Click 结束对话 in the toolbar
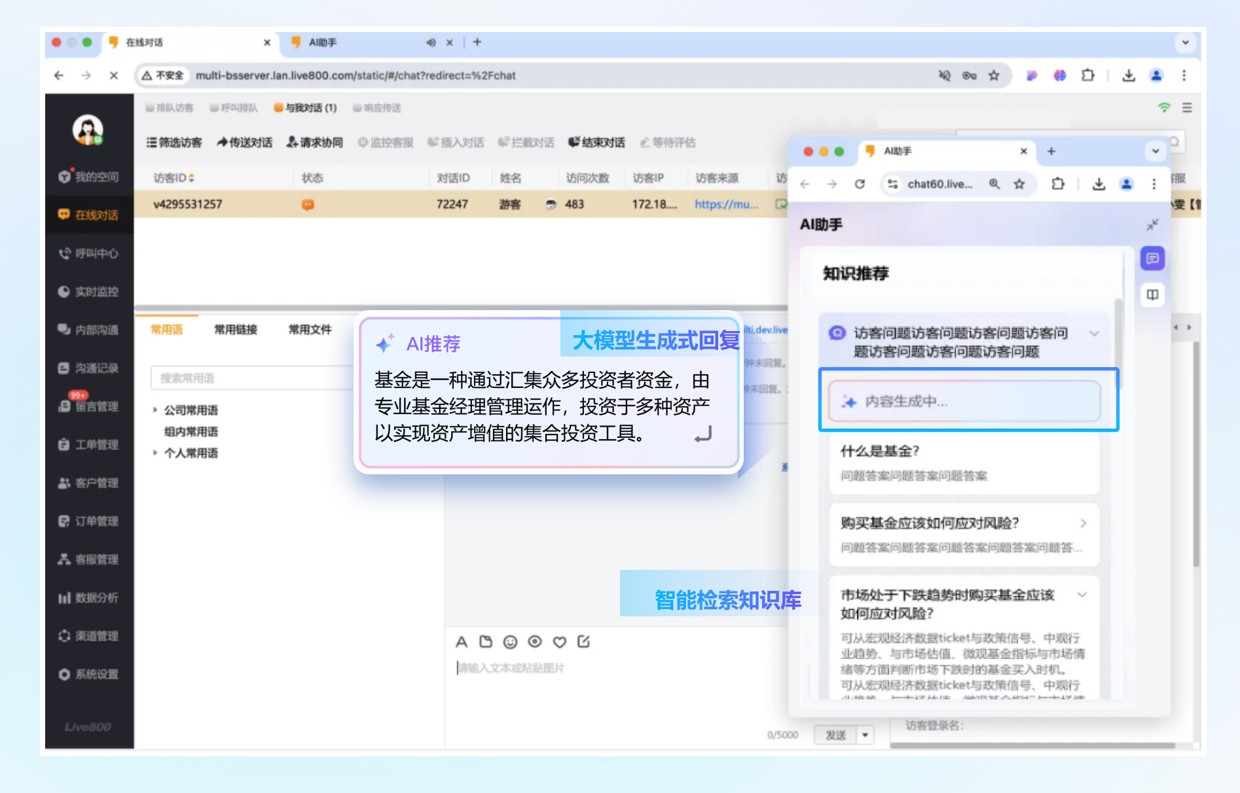 pyautogui.click(x=596, y=143)
